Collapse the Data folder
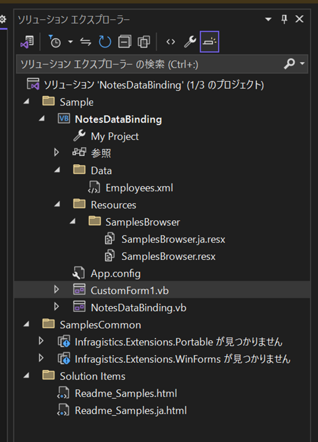318x442 pixels. click(x=57, y=171)
